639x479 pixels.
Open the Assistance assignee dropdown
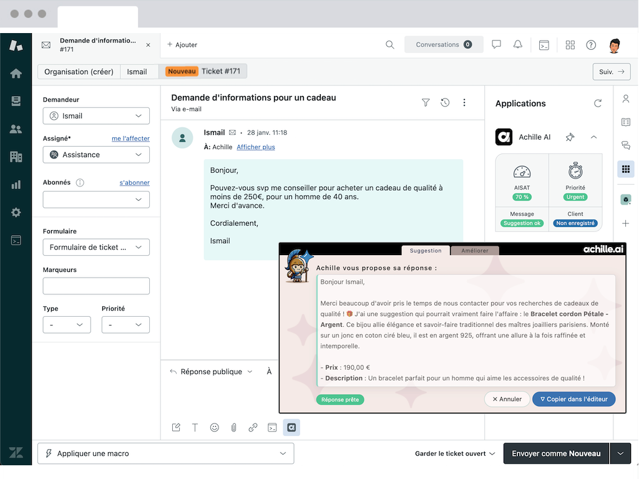(96, 155)
